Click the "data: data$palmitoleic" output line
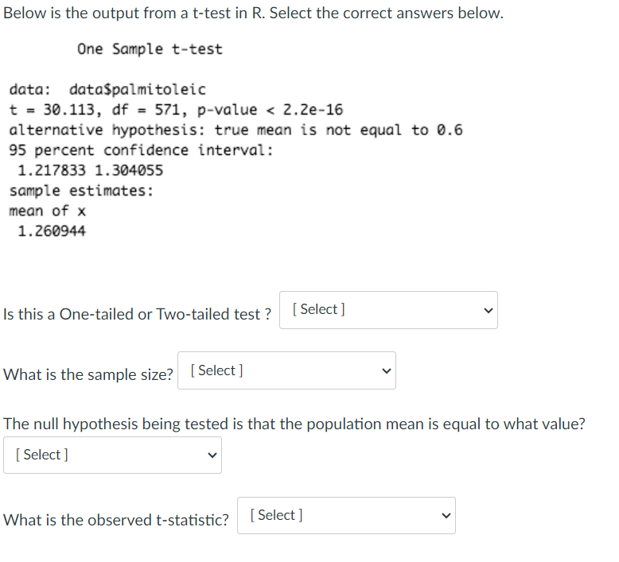This screenshot has width=619, height=562. pyautogui.click(x=107, y=90)
